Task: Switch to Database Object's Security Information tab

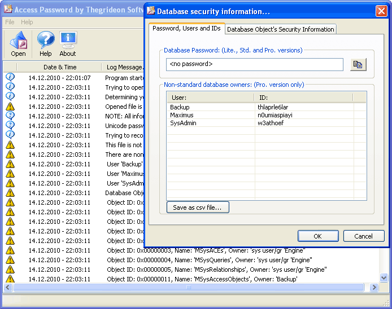Action: (281, 29)
